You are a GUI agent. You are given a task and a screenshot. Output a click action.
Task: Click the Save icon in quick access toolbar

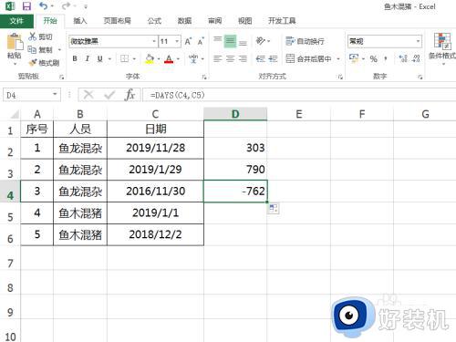pyautogui.click(x=26, y=6)
